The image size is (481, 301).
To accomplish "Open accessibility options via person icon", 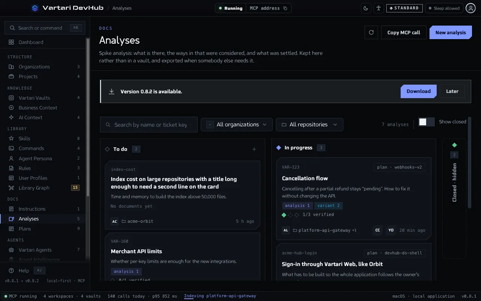I will coord(378,8).
